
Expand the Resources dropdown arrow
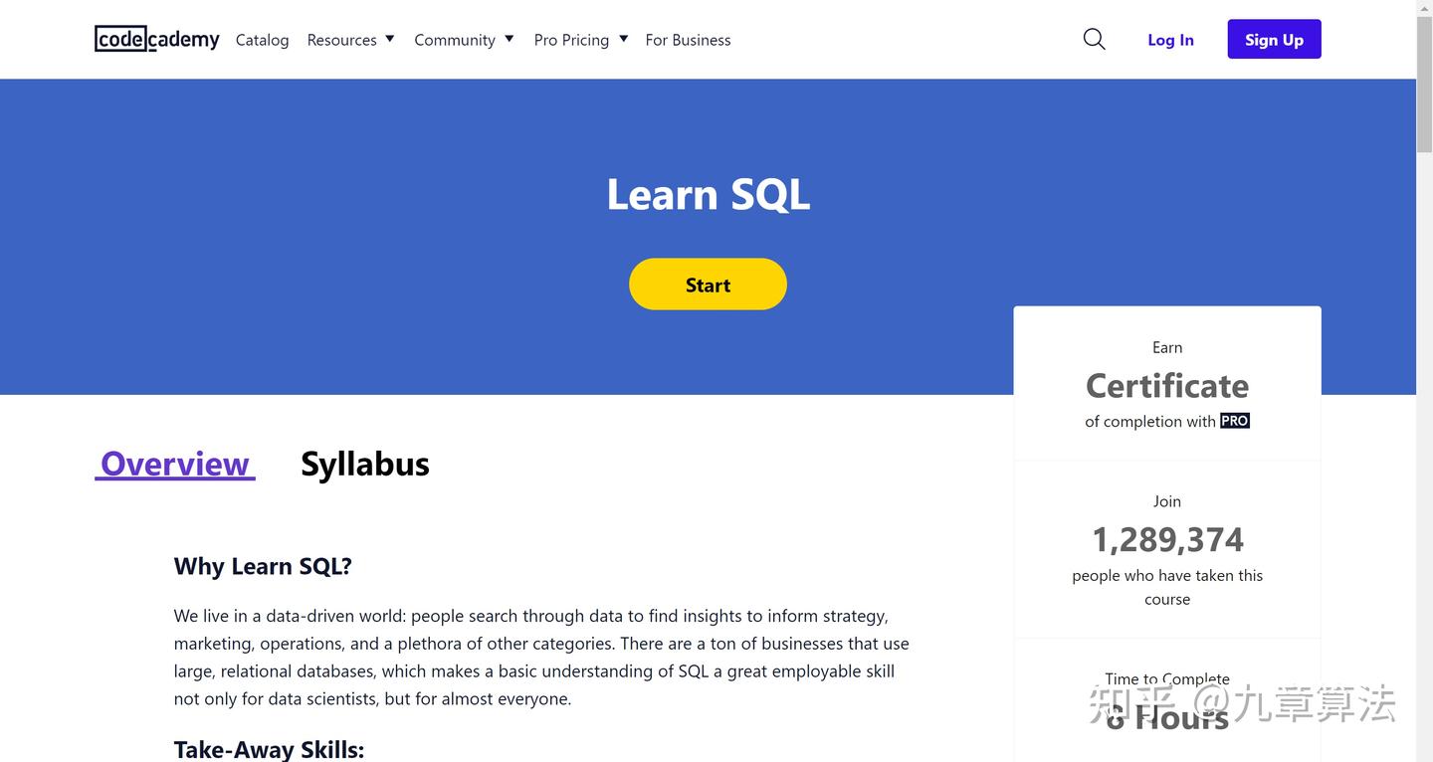tap(390, 39)
